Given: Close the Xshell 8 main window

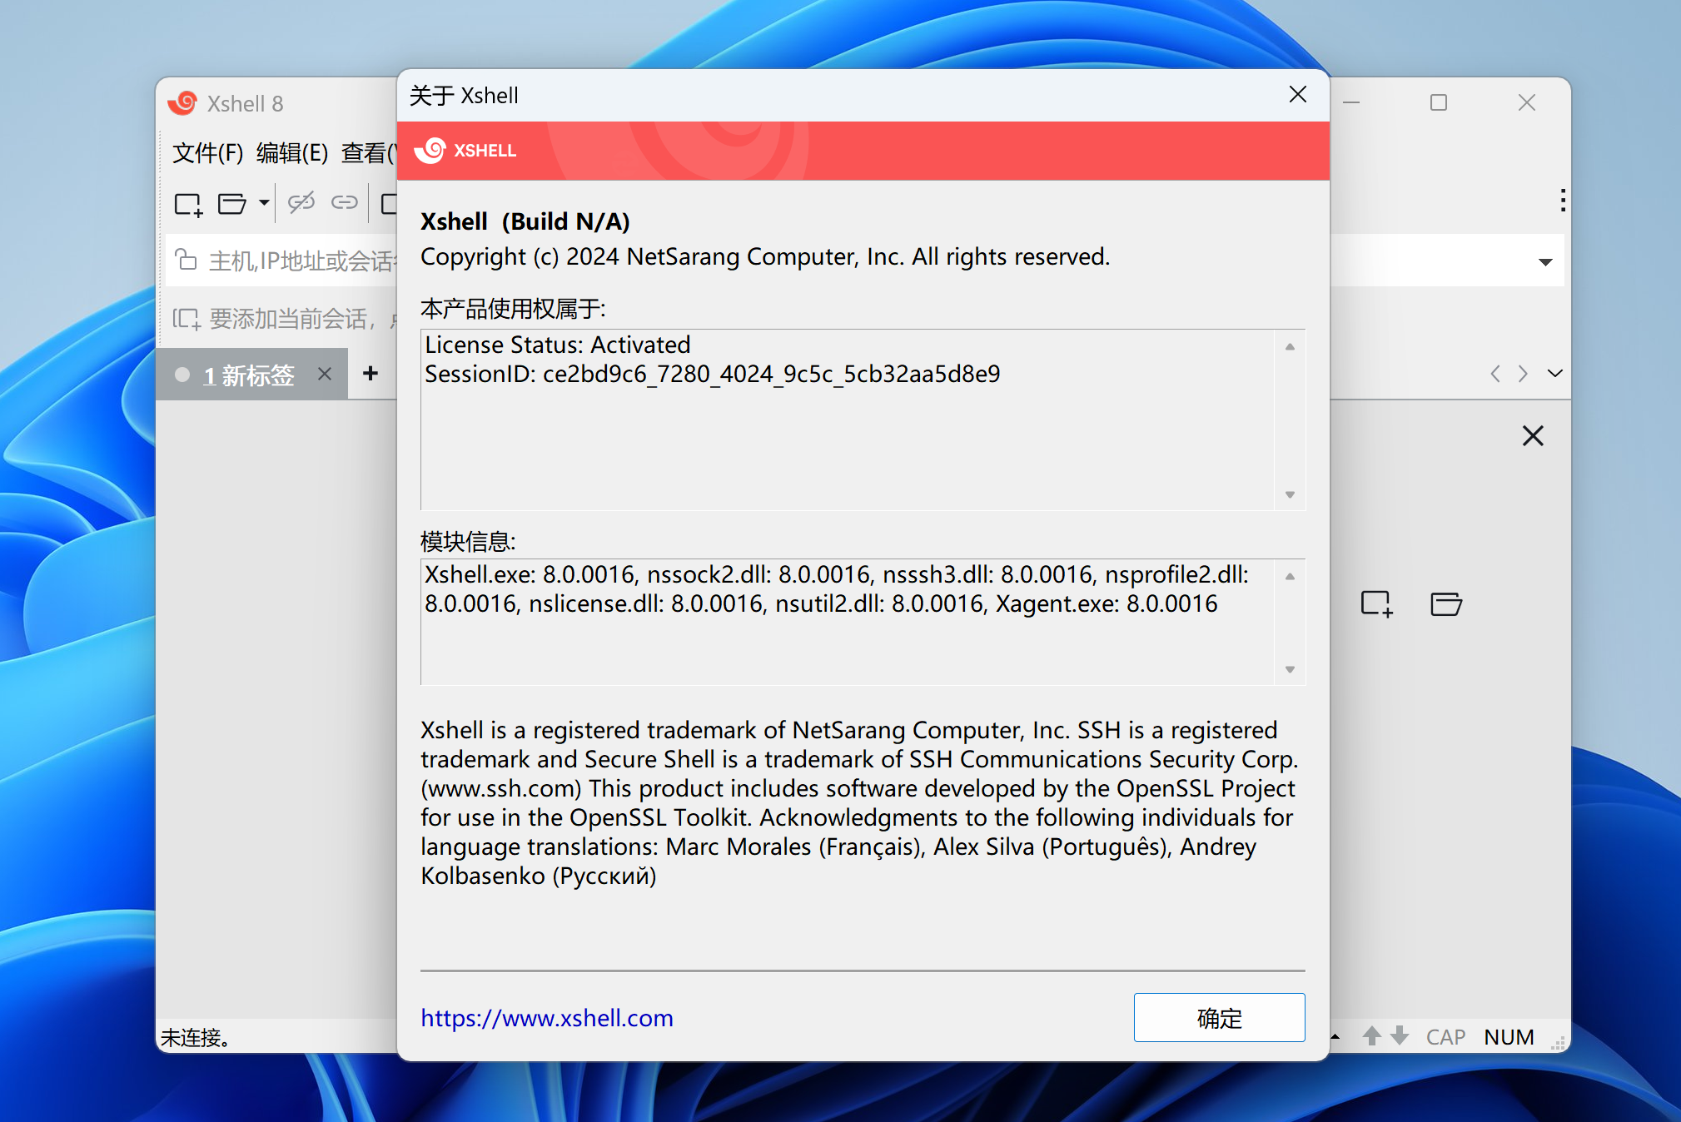Looking at the screenshot, I should (x=1526, y=102).
